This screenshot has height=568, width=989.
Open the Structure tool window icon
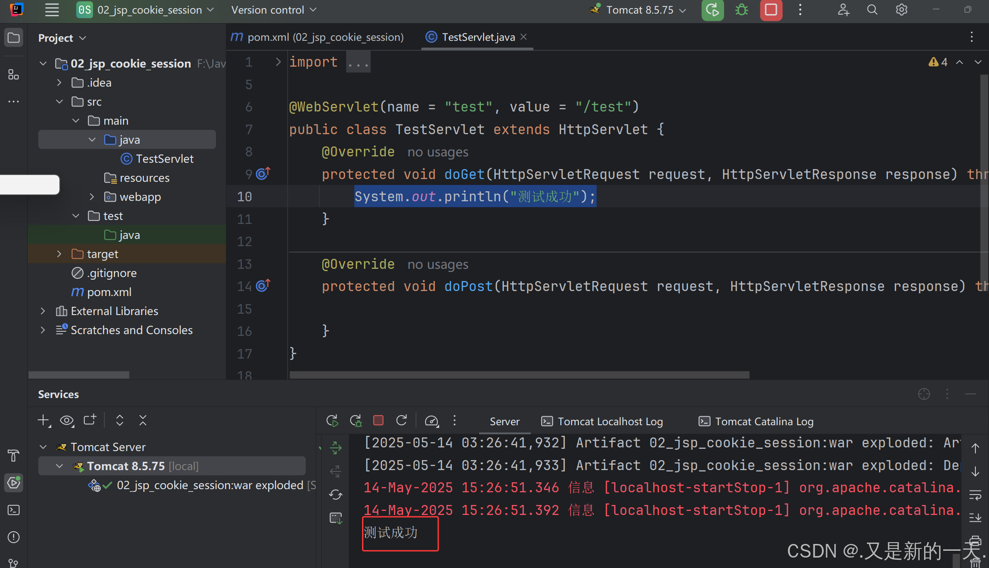pos(14,74)
